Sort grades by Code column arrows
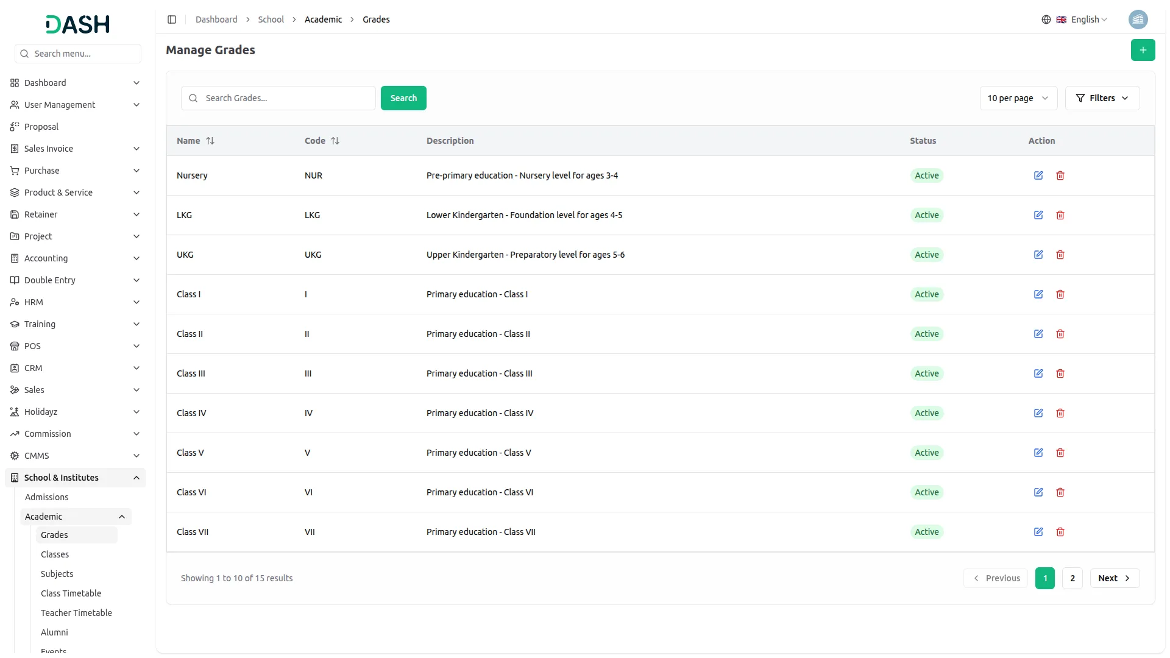The height and width of the screenshot is (658, 1170). (335, 141)
